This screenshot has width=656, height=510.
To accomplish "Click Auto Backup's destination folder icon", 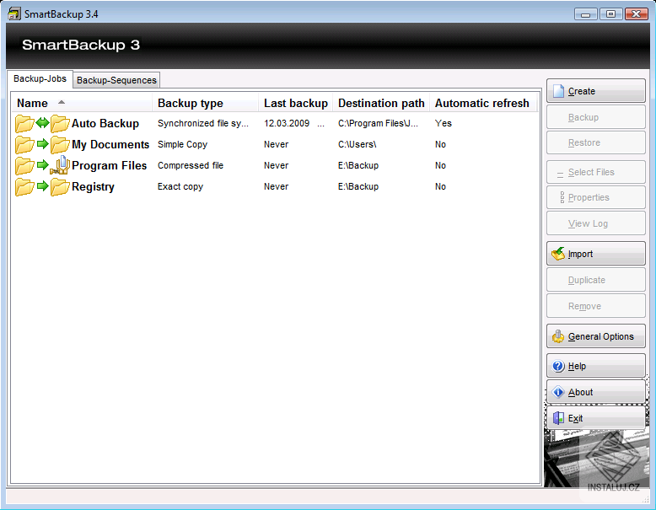I will coord(60,123).
